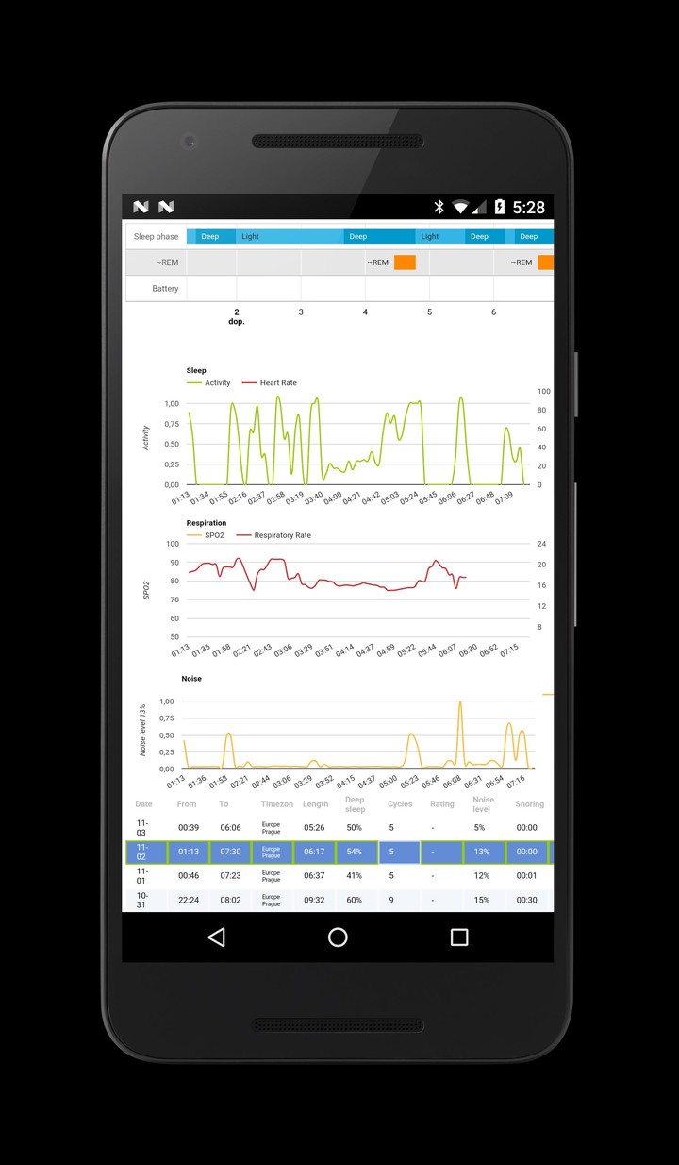This screenshot has width=679, height=1165.
Task: Select the 10-31 sleep record row
Action: (x=338, y=900)
